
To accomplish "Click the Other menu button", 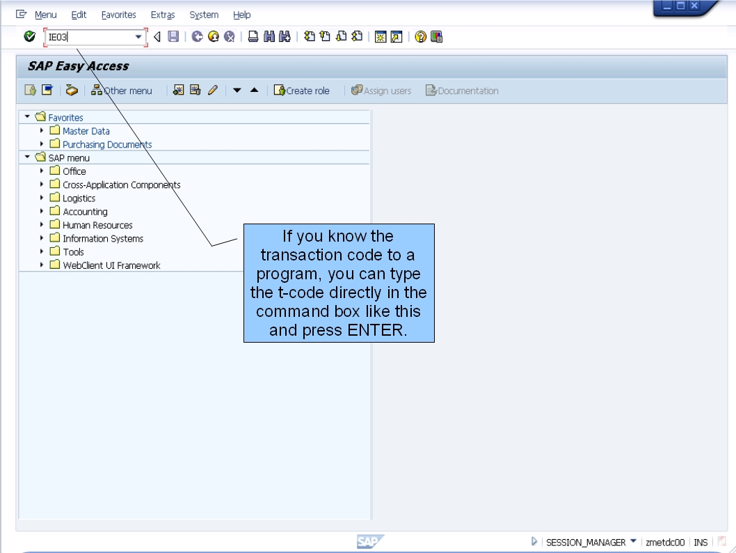I will pos(122,91).
